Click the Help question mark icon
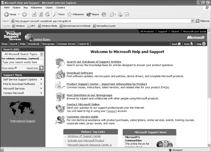211x152 pixels. click(204, 44)
